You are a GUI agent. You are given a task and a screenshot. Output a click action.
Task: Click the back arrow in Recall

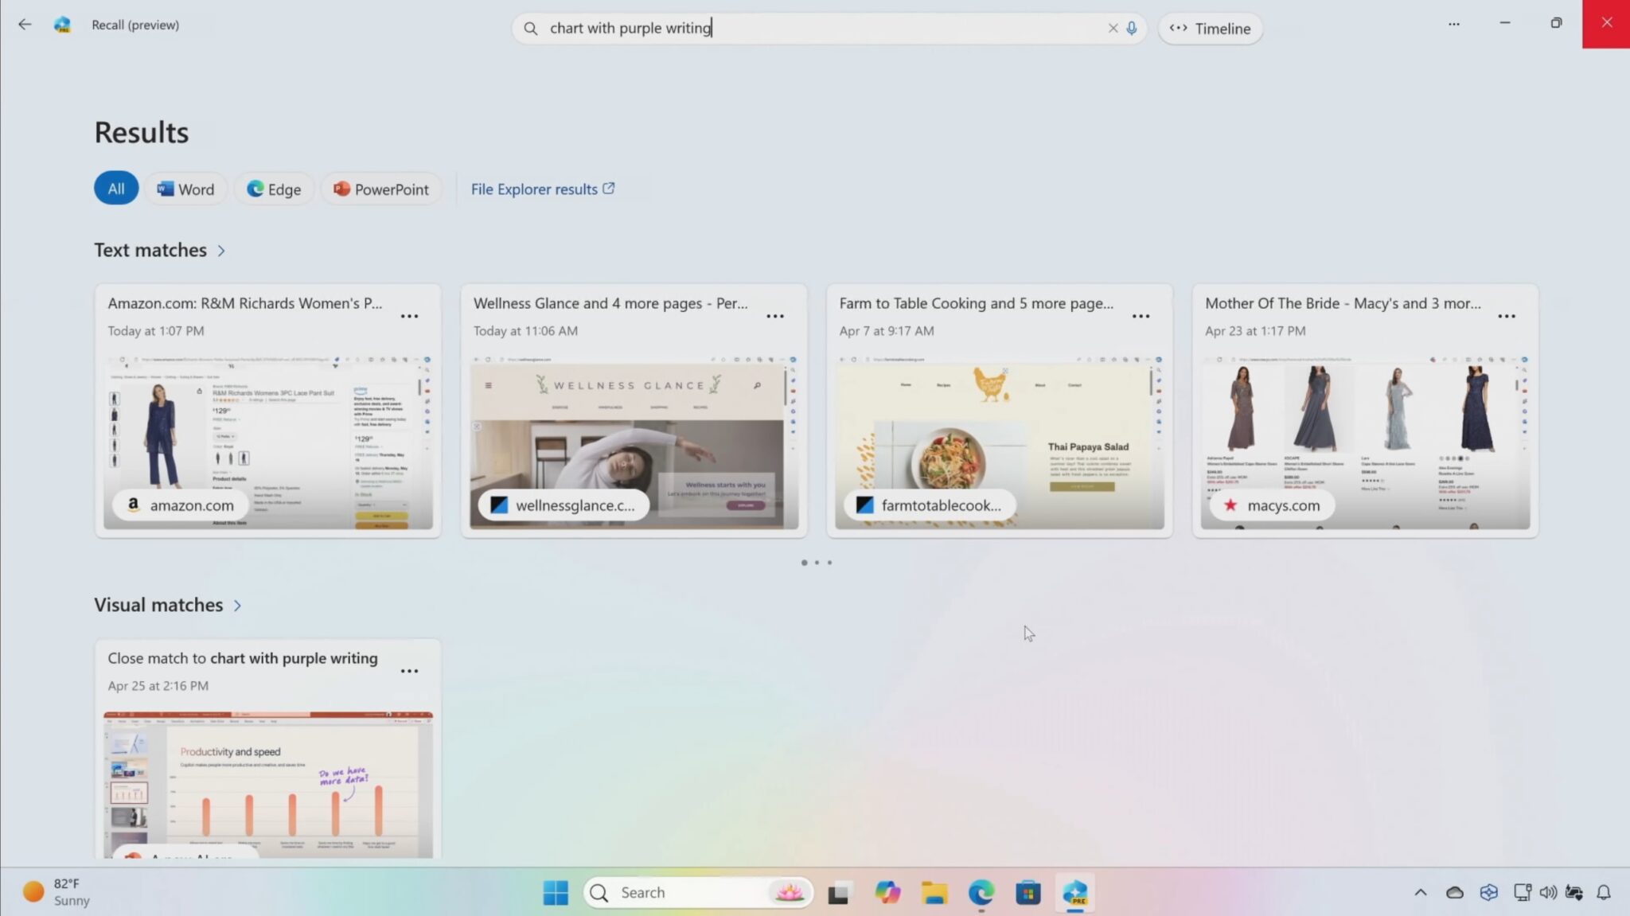coord(25,25)
